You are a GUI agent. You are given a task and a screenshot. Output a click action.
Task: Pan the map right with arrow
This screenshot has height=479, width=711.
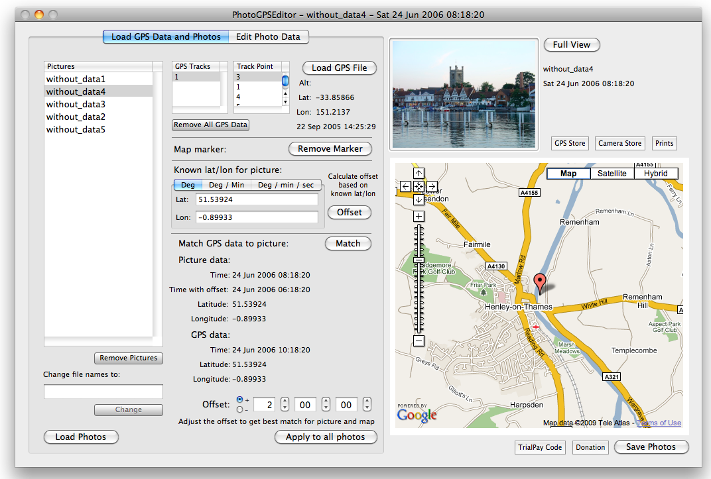pos(432,187)
